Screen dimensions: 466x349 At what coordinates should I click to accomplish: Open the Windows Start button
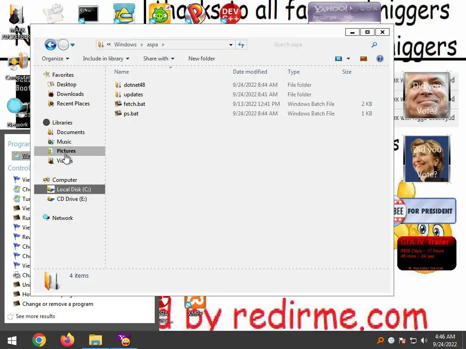[12, 340]
